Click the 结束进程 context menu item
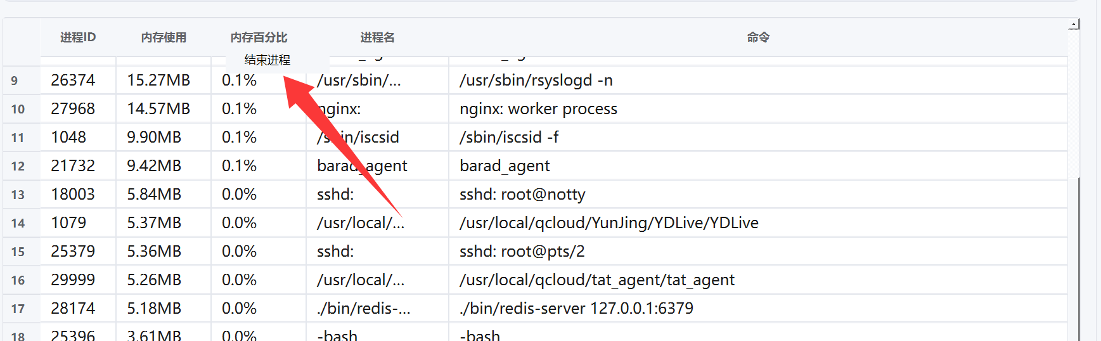Viewport: 1101px width, 341px height. (278, 60)
